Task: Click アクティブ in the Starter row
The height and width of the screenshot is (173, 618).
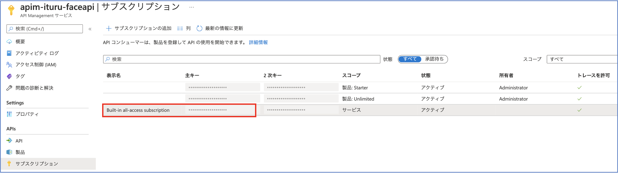Action: pyautogui.click(x=433, y=87)
